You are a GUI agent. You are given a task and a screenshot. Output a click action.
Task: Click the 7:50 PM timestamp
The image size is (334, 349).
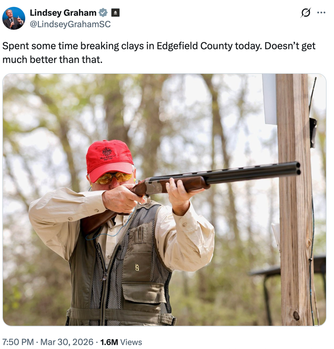(x=18, y=342)
